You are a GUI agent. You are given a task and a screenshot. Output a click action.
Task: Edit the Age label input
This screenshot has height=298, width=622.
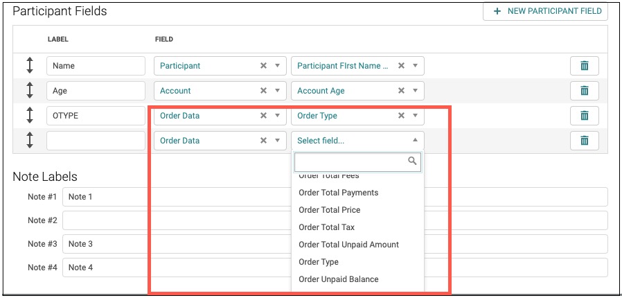(x=96, y=91)
